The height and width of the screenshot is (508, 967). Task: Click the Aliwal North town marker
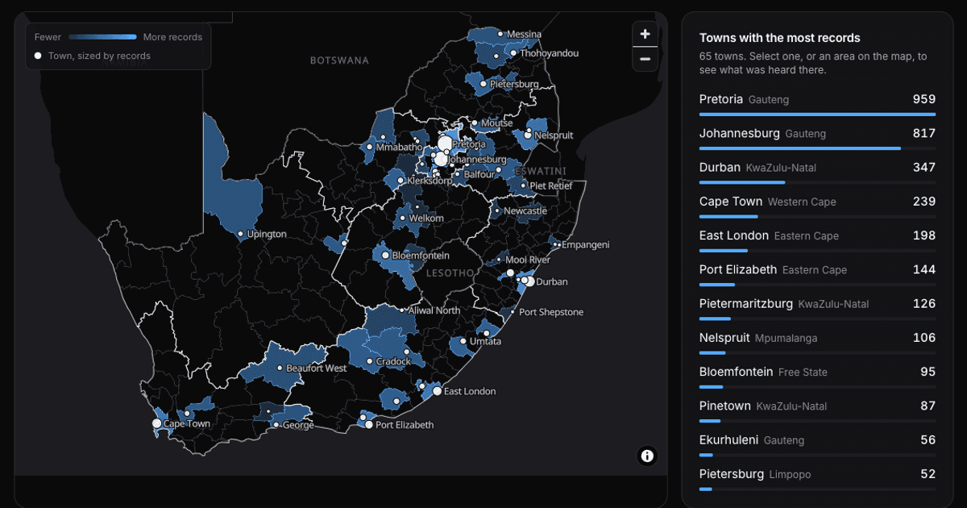[x=403, y=310]
